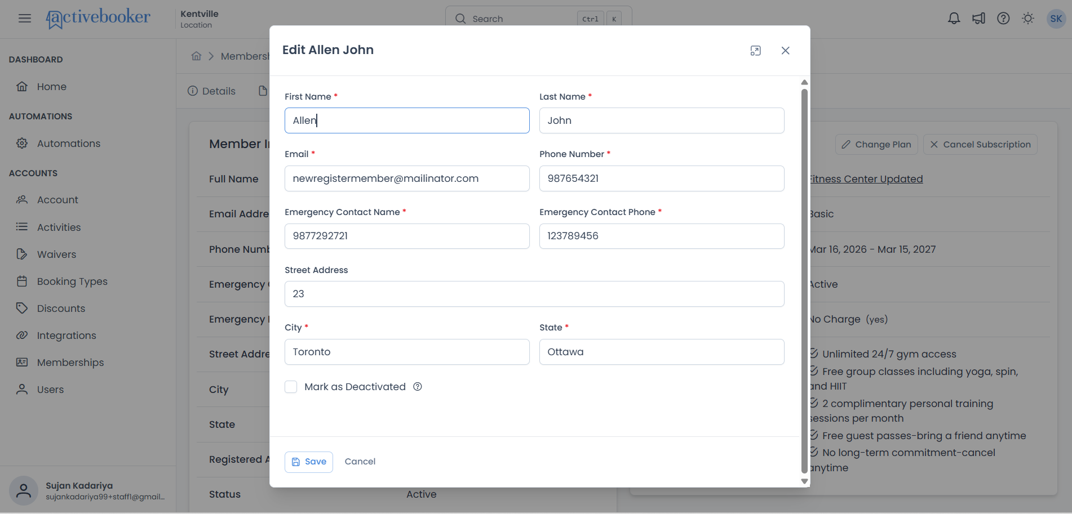This screenshot has width=1072, height=514.
Task: Edit the Phone Number field
Action: pos(662,178)
